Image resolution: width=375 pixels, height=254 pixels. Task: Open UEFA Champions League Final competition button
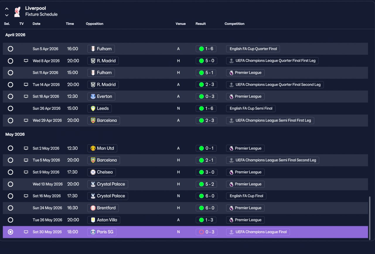258,232
